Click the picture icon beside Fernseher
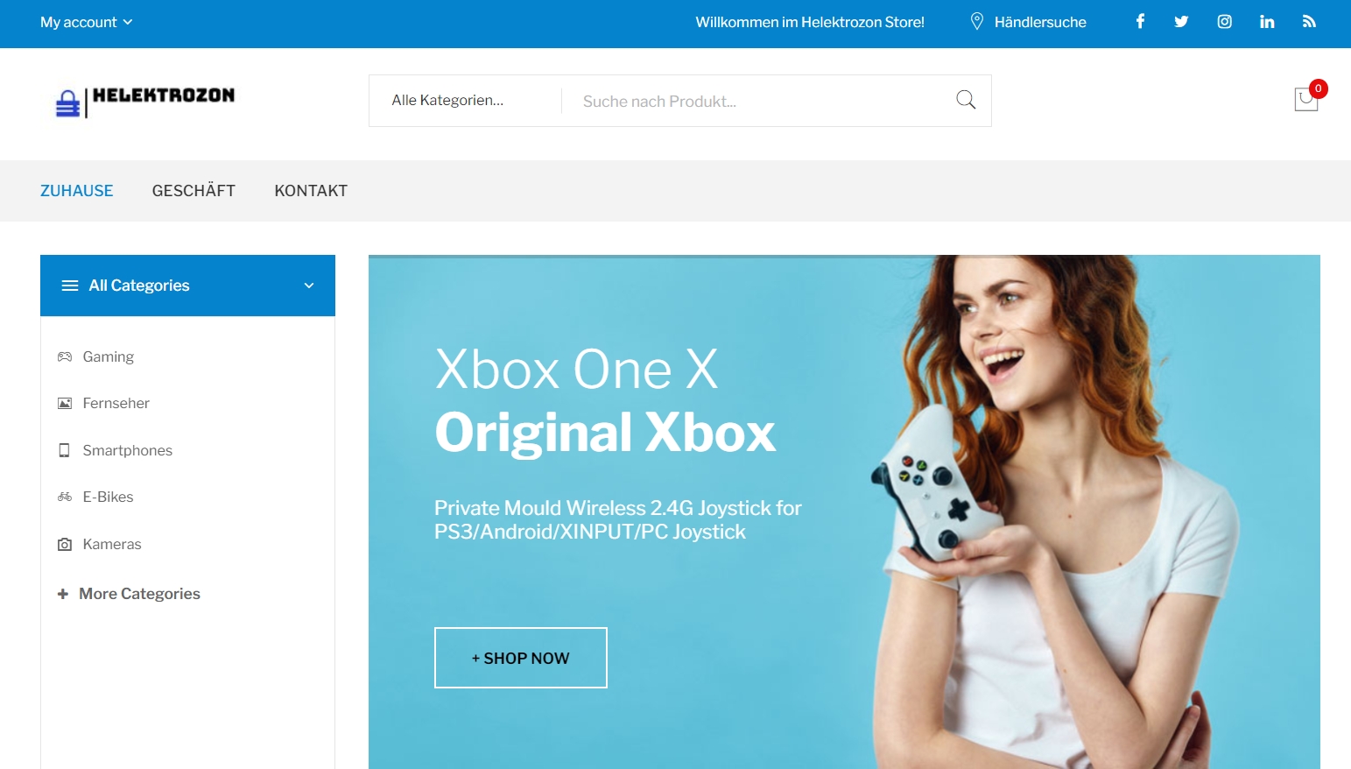Viewport: 1351px width, 769px height. coord(65,403)
